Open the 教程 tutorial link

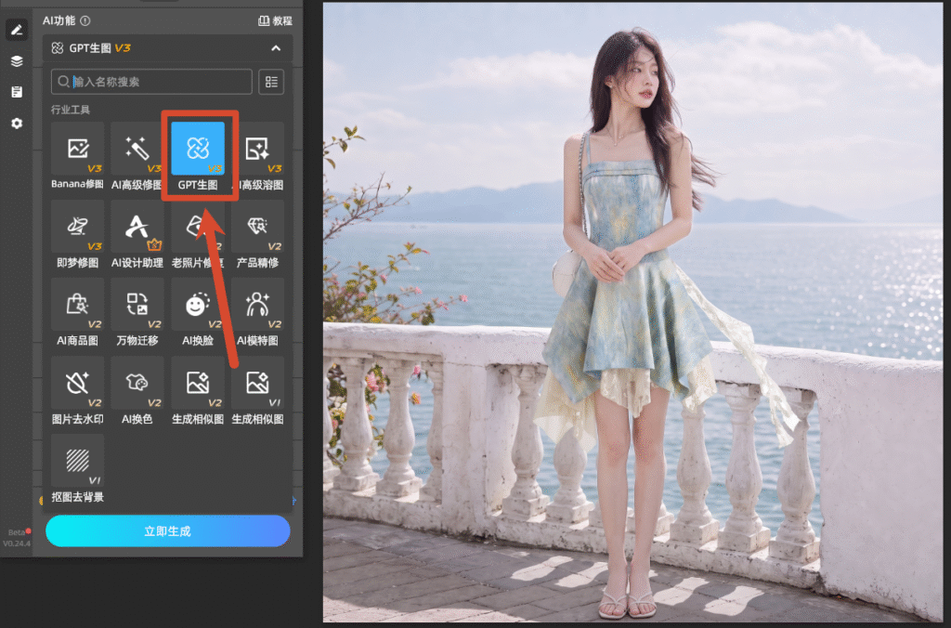pos(275,20)
